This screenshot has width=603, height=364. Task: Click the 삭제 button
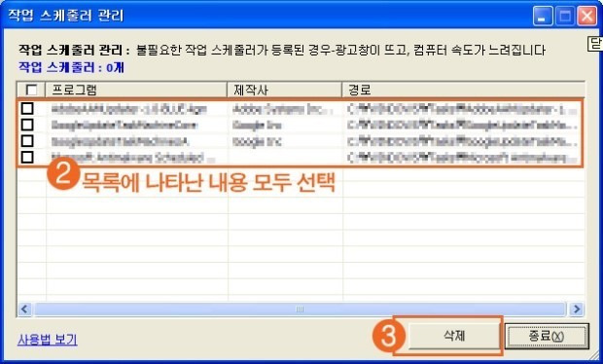coord(454,336)
